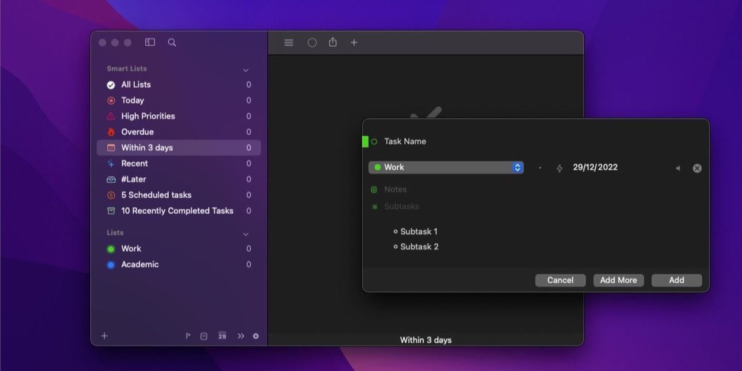Toggle the task completion circle beside Task Name
This screenshot has height=371, width=742.
click(374, 142)
